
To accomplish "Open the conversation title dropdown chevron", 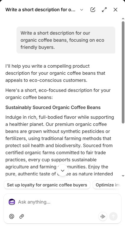I will pyautogui.click(x=82, y=10).
